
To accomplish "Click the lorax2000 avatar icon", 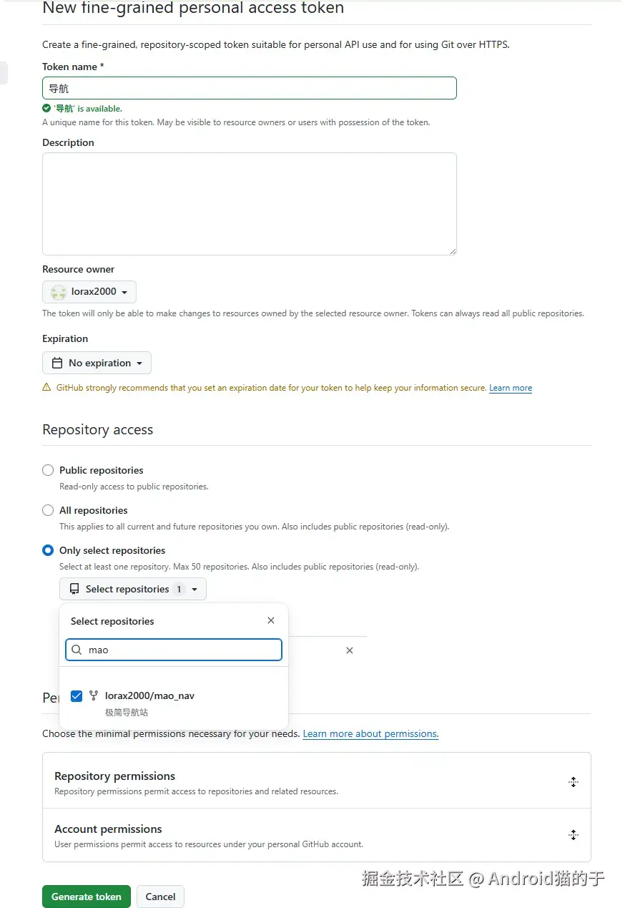I will pyautogui.click(x=59, y=292).
